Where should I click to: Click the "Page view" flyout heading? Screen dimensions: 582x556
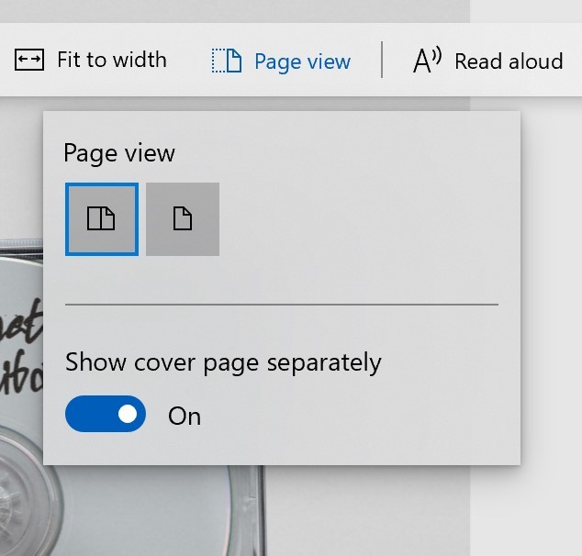119,153
